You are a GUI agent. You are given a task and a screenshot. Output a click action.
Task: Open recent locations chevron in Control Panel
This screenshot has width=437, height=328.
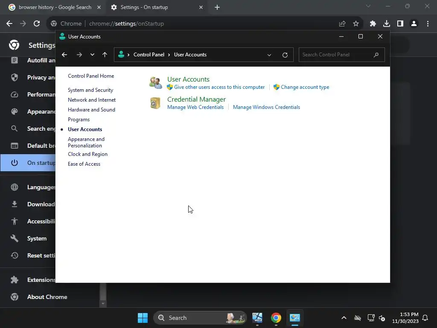pyautogui.click(x=92, y=55)
